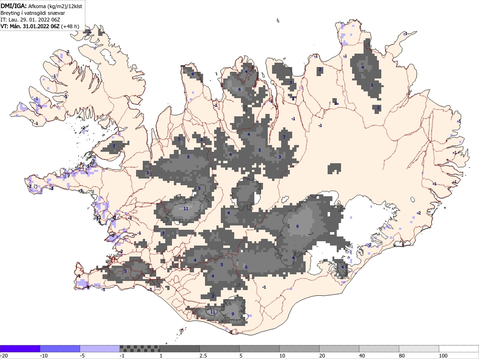479x359 pixels.
Task: Click the '9' value inside the largest grey area
Action: click(297, 226)
